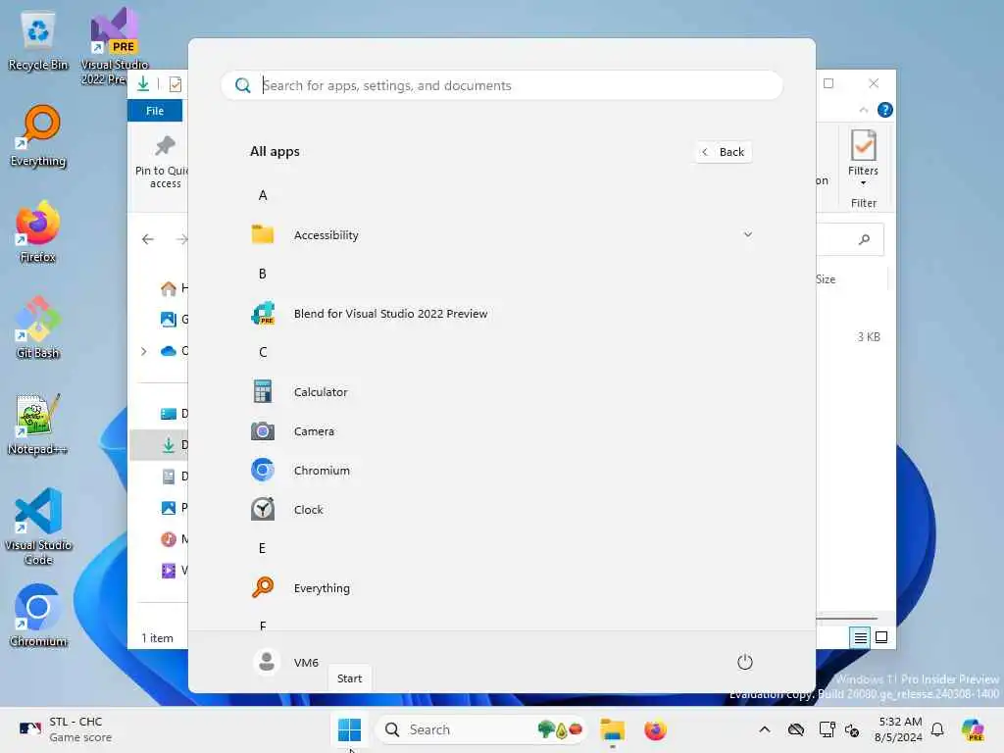Open the power options button
The width and height of the screenshot is (1004, 753).
745,662
